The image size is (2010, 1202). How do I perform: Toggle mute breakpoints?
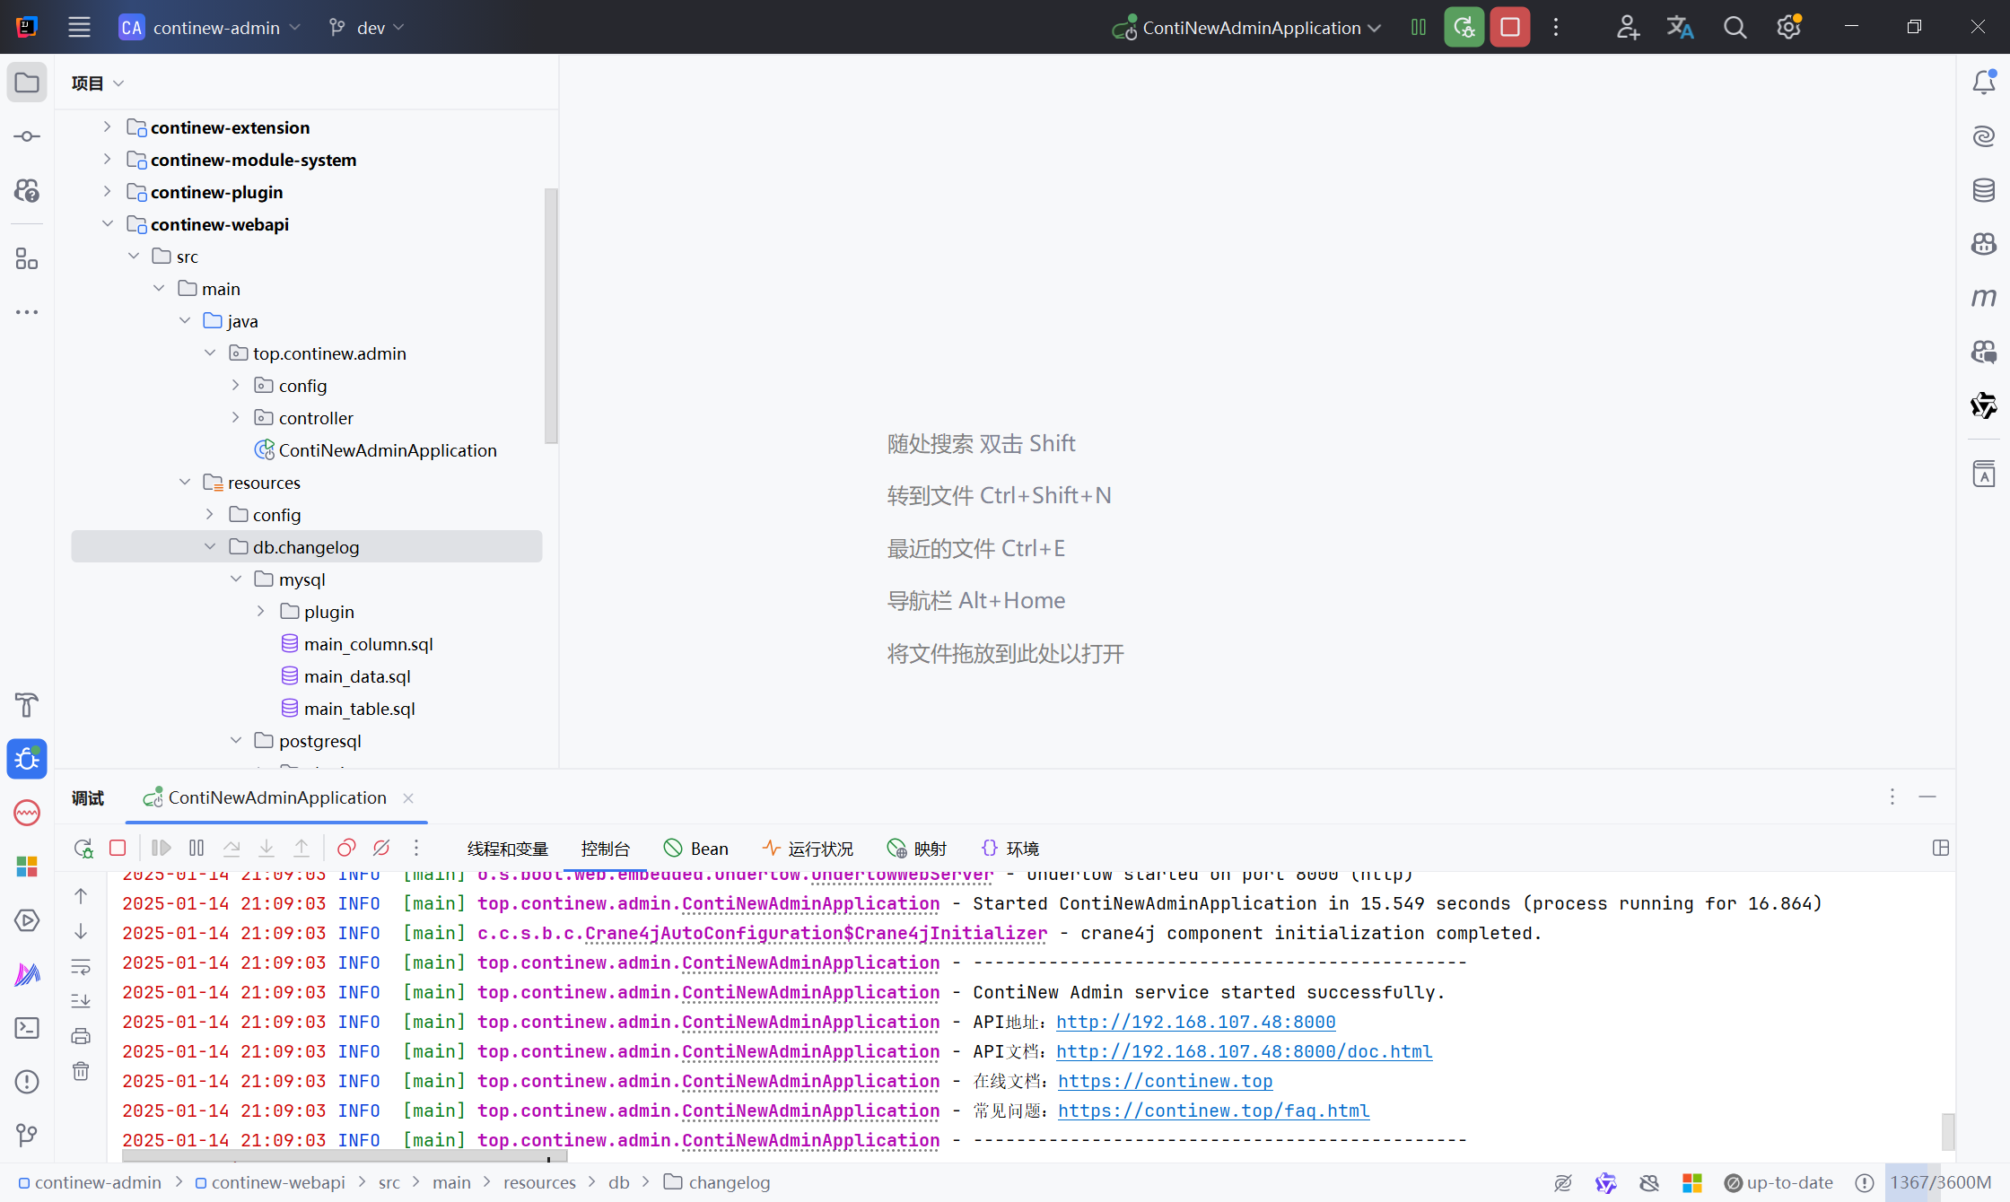[x=381, y=848]
